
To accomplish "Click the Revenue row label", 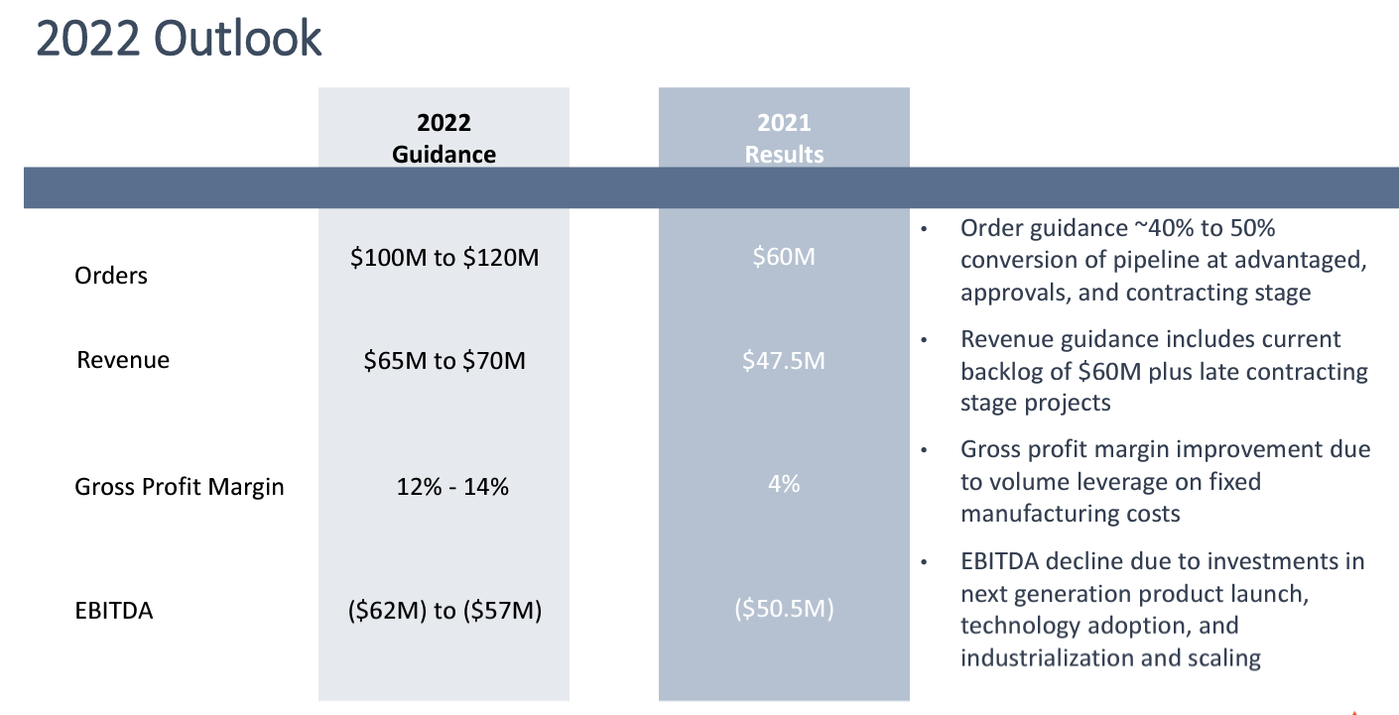I will point(123,360).
